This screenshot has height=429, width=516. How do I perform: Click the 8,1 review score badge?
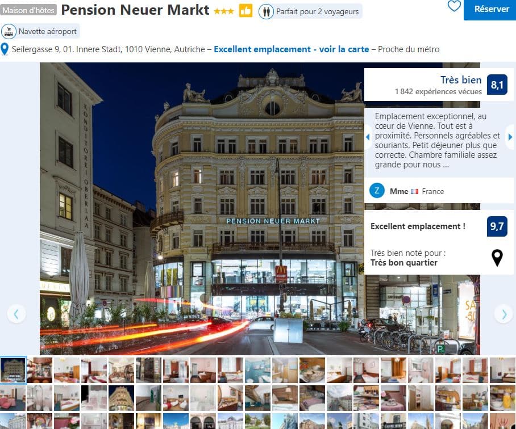tap(497, 85)
